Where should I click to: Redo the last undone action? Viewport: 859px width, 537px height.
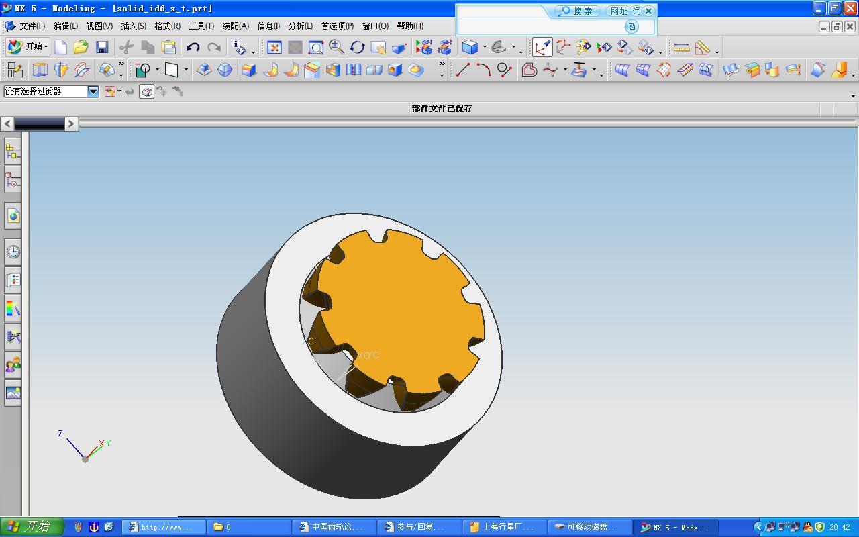214,47
